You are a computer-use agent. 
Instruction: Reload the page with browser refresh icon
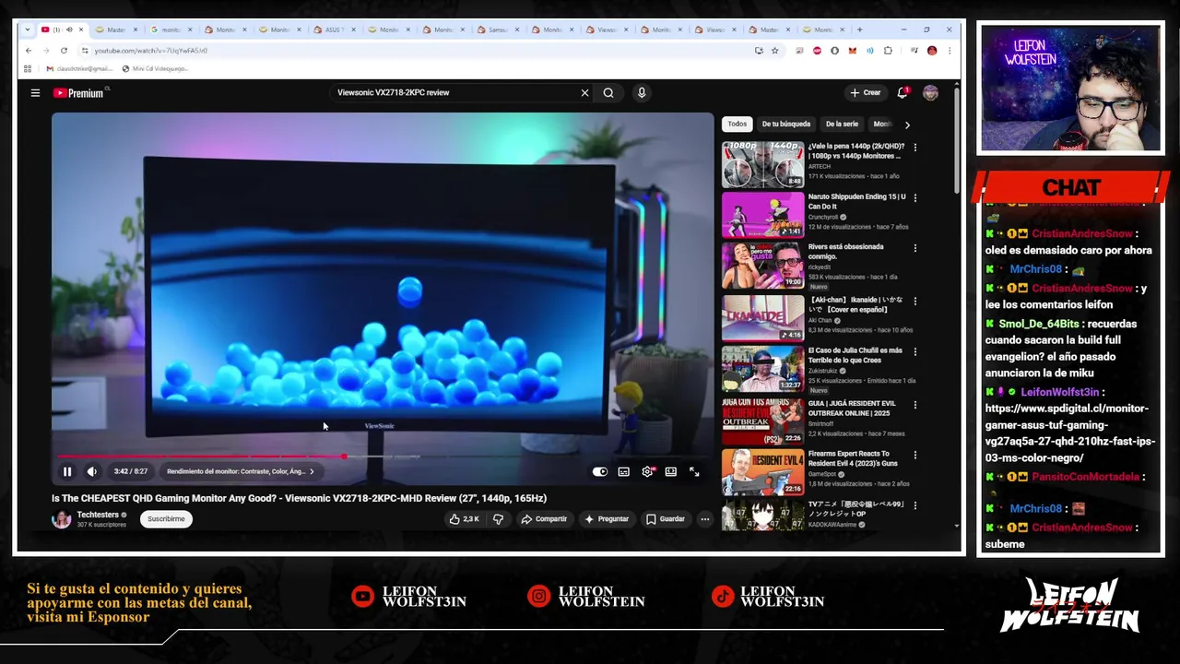click(x=64, y=51)
